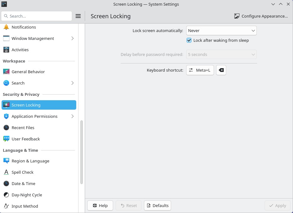
Task: Click the Meta+L shortcut button
Action: [x=200, y=70]
